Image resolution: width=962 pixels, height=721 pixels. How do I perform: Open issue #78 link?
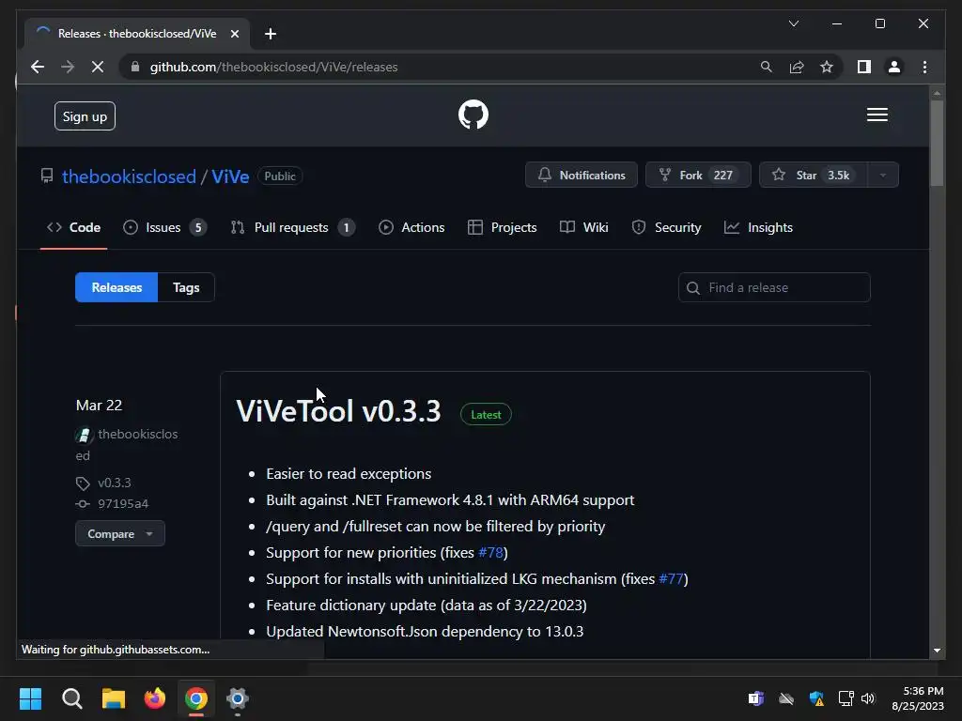490,552
